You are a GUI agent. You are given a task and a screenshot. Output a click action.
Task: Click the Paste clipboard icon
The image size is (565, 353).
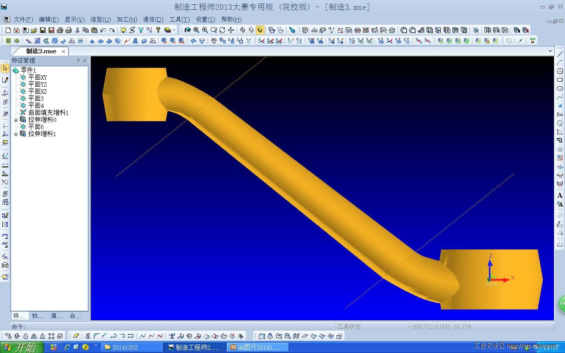click(x=95, y=30)
